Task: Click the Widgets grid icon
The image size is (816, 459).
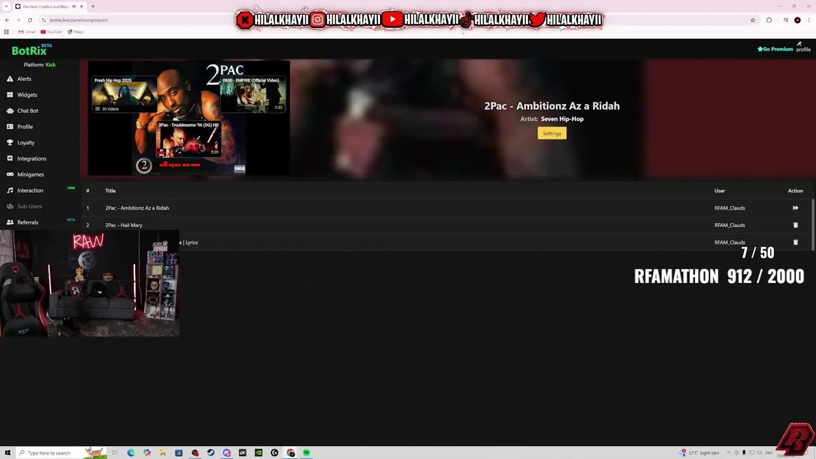Action: point(10,95)
